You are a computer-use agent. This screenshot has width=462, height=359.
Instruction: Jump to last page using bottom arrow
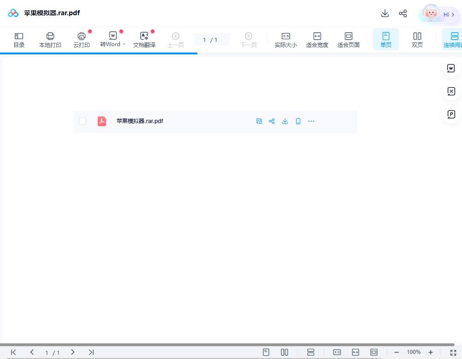click(91, 352)
